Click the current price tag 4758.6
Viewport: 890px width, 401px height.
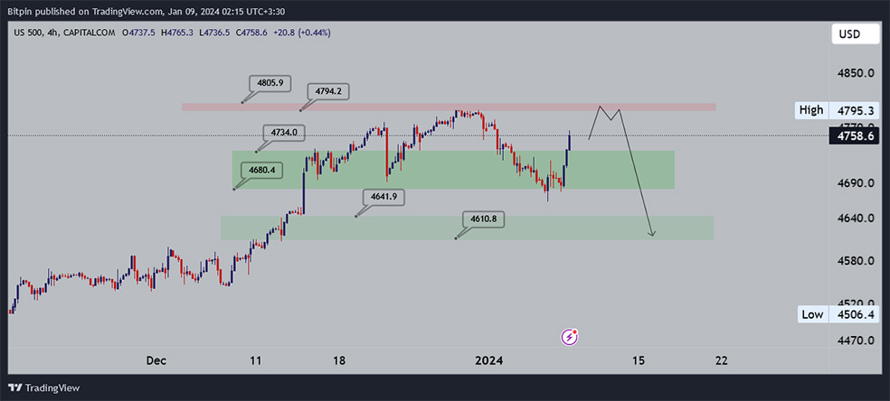856,136
